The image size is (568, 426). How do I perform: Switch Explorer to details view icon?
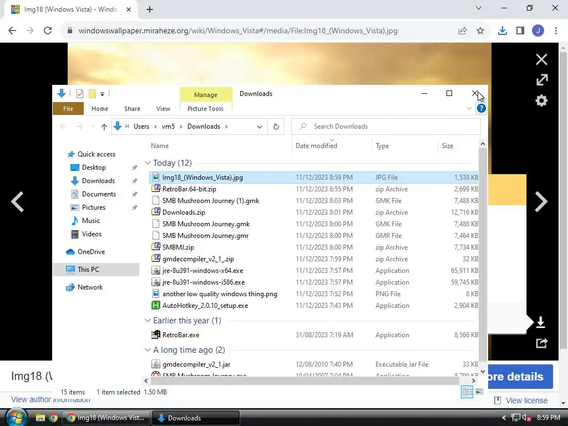tap(467, 392)
